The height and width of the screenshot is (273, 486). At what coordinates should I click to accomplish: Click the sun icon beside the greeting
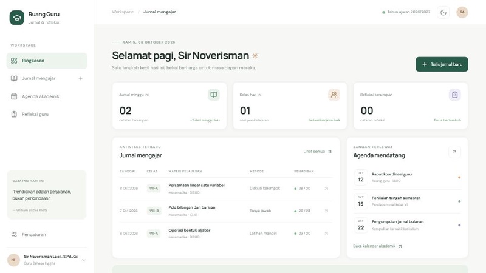[x=255, y=56]
